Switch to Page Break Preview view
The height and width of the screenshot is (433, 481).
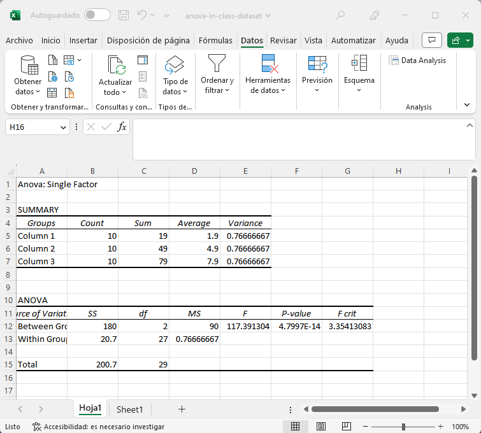347,427
